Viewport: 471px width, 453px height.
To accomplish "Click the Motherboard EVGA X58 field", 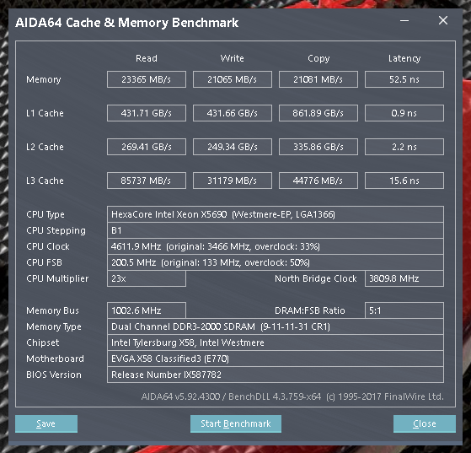I will [276, 359].
